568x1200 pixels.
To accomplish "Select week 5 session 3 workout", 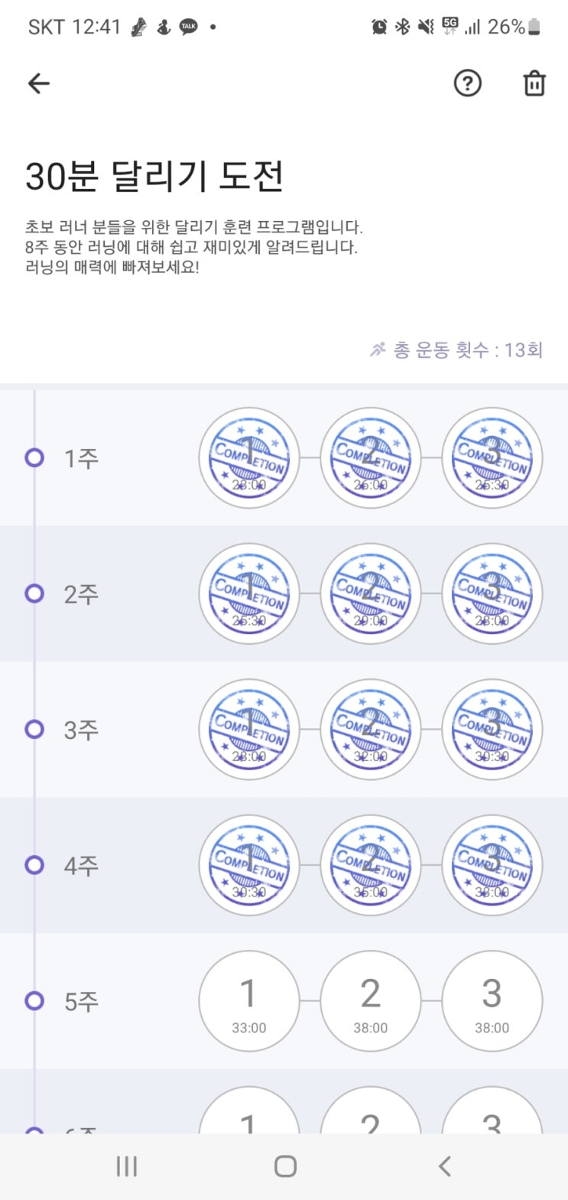I will [x=492, y=1000].
